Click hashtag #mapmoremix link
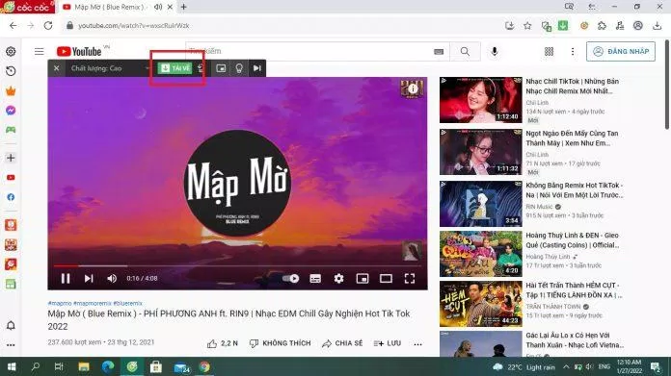The height and width of the screenshot is (376, 671). click(x=93, y=304)
